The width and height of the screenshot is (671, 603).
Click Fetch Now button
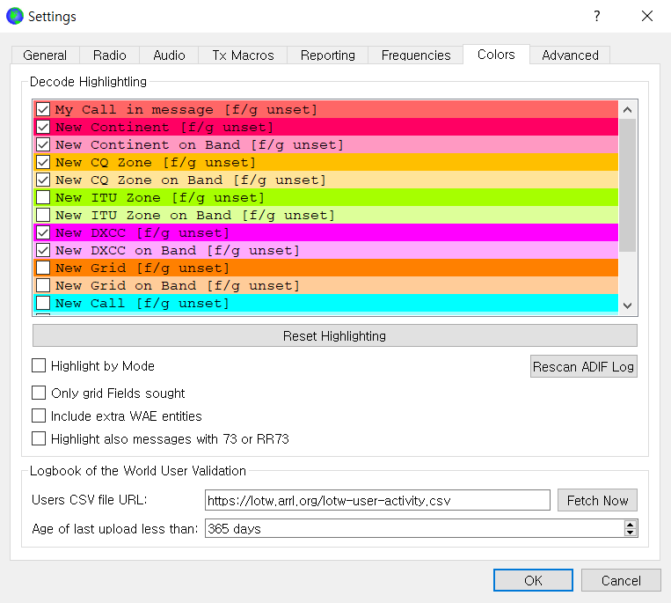[x=597, y=500]
